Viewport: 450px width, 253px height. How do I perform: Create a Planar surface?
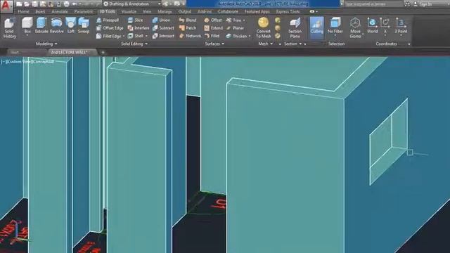click(235, 28)
